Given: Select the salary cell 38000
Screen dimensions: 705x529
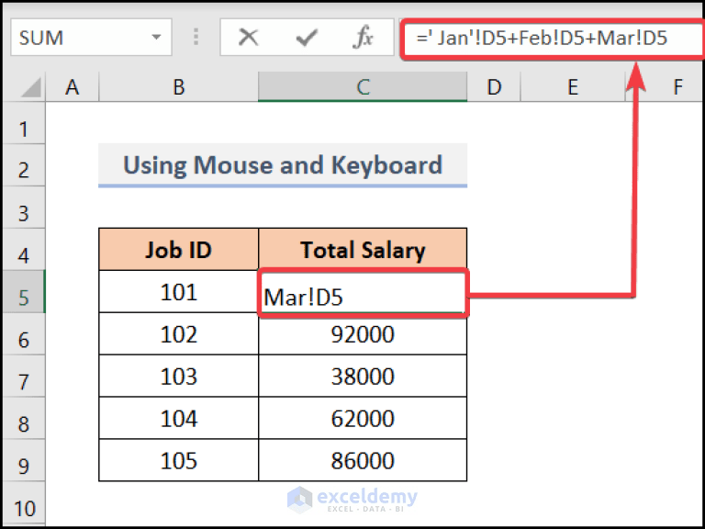Looking at the screenshot, I should 363,376.
